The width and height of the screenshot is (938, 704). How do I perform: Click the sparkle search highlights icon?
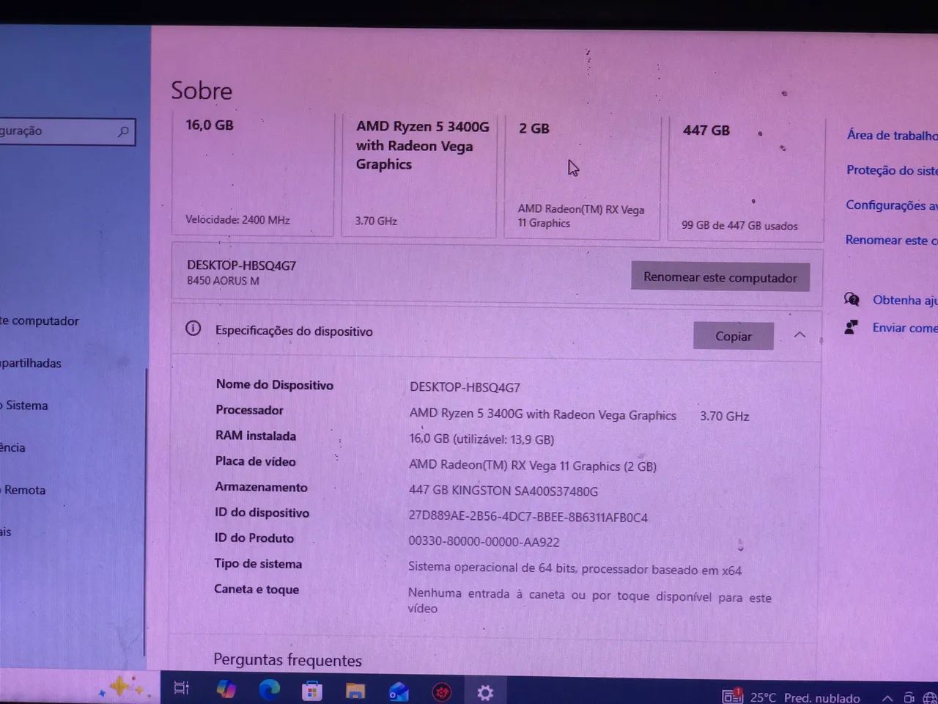(121, 687)
